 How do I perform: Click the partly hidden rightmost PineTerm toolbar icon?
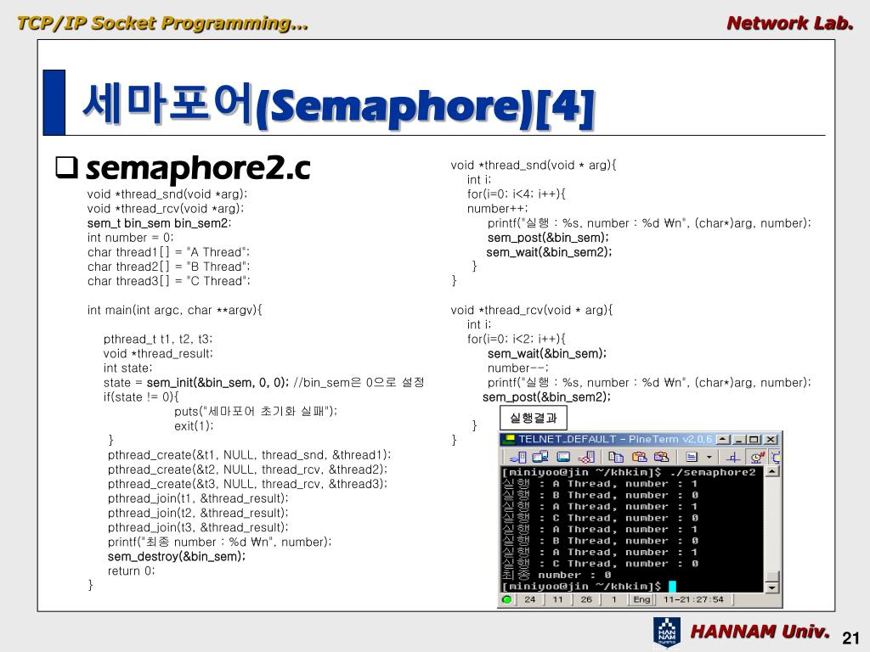tap(776, 458)
